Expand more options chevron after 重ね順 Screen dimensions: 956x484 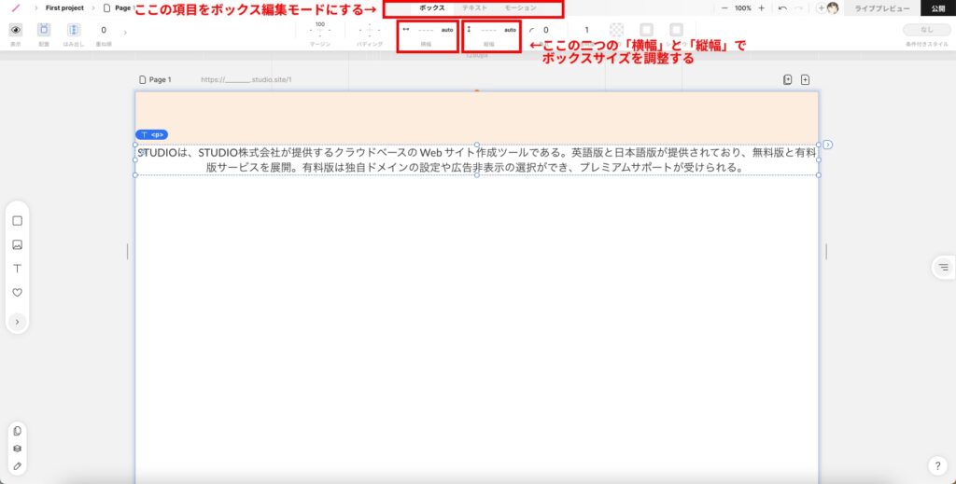(125, 33)
